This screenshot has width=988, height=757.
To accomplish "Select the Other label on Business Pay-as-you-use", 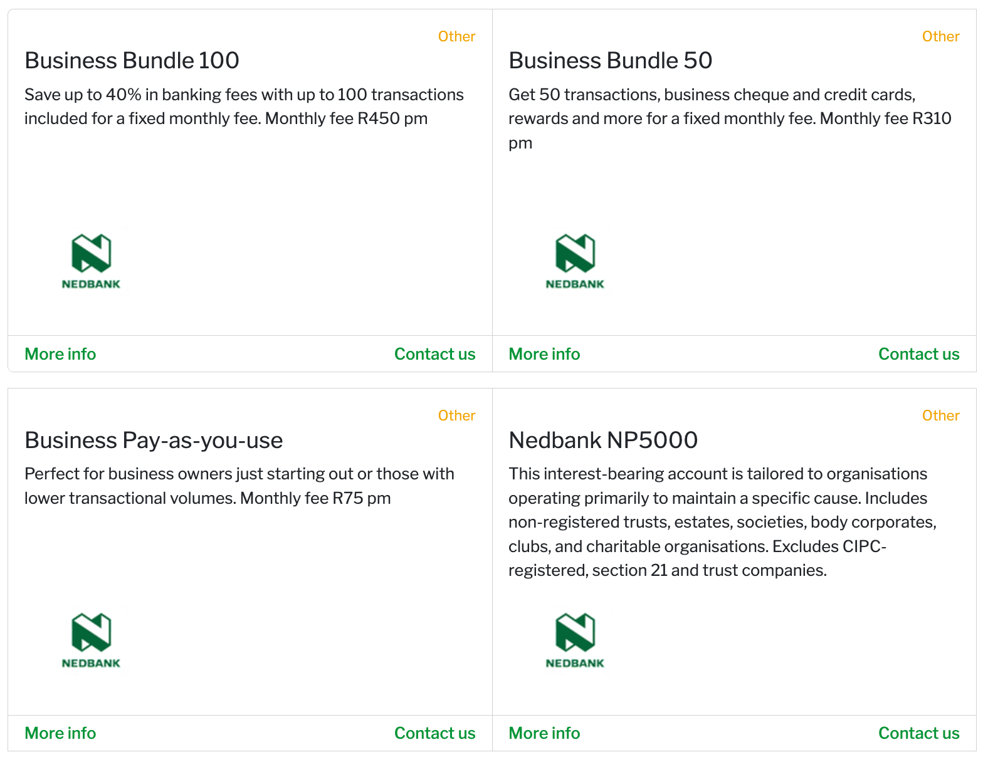I will (456, 415).
